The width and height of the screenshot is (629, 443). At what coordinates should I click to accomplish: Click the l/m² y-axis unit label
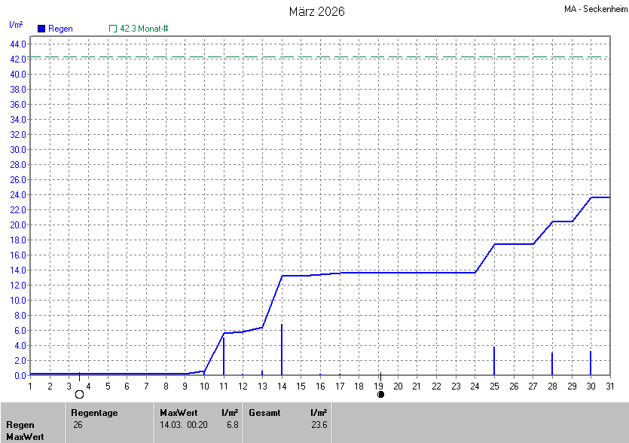tap(16, 24)
